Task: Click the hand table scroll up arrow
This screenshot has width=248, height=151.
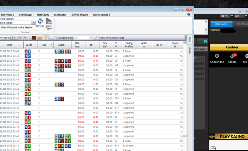Action: pos(185,43)
